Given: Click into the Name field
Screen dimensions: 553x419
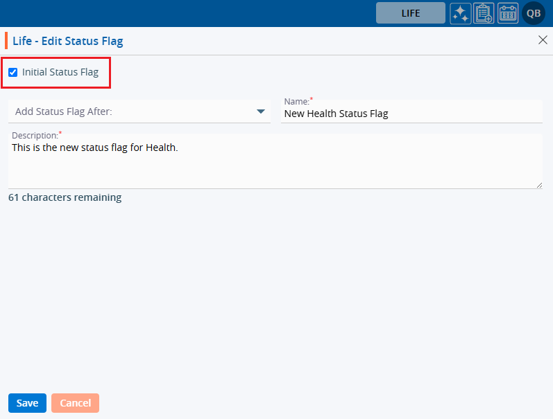Looking at the screenshot, I should [x=411, y=114].
